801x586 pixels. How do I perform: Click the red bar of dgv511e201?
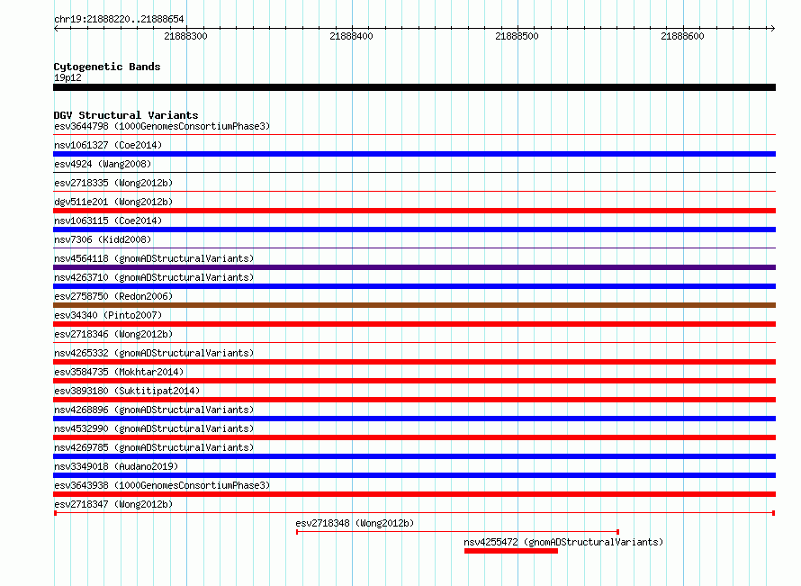[x=414, y=211]
